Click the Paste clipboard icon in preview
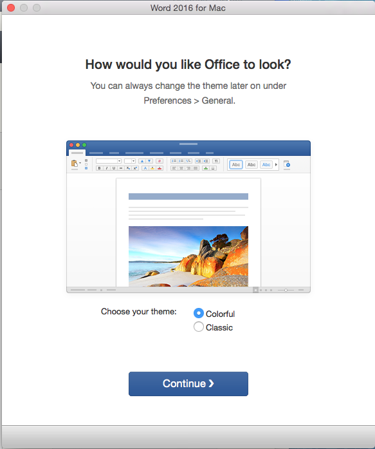 click(x=75, y=164)
